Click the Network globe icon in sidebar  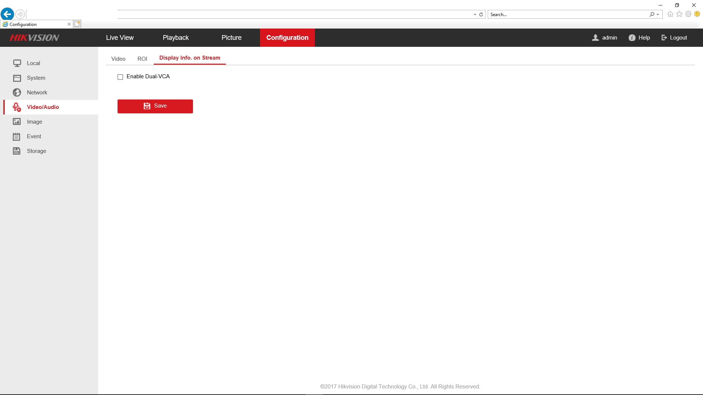coord(17,93)
